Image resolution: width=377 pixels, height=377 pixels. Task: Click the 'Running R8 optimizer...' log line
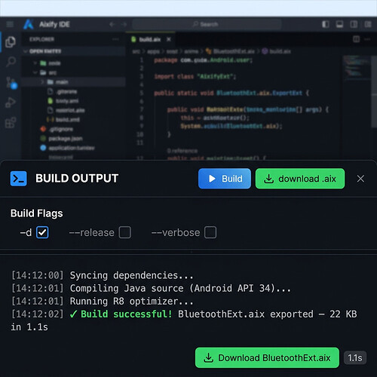[x=103, y=301]
